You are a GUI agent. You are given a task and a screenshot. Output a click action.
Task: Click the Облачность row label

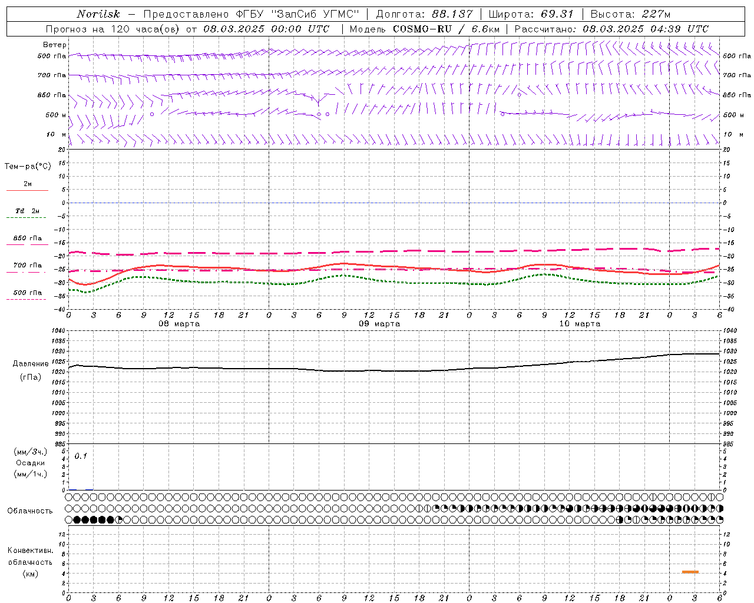[30, 511]
